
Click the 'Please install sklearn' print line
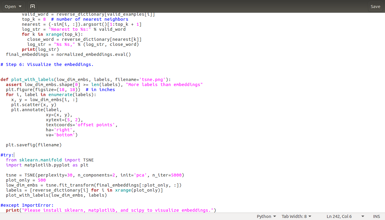(x=111, y=210)
